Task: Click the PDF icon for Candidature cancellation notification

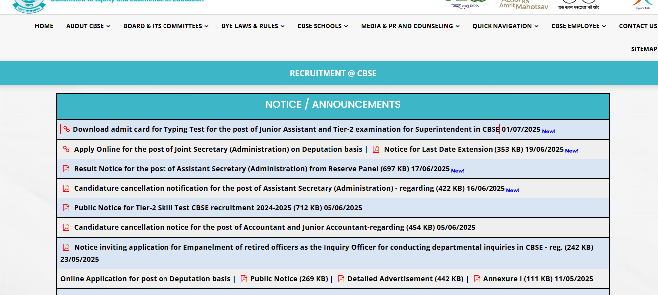Action: click(66, 188)
